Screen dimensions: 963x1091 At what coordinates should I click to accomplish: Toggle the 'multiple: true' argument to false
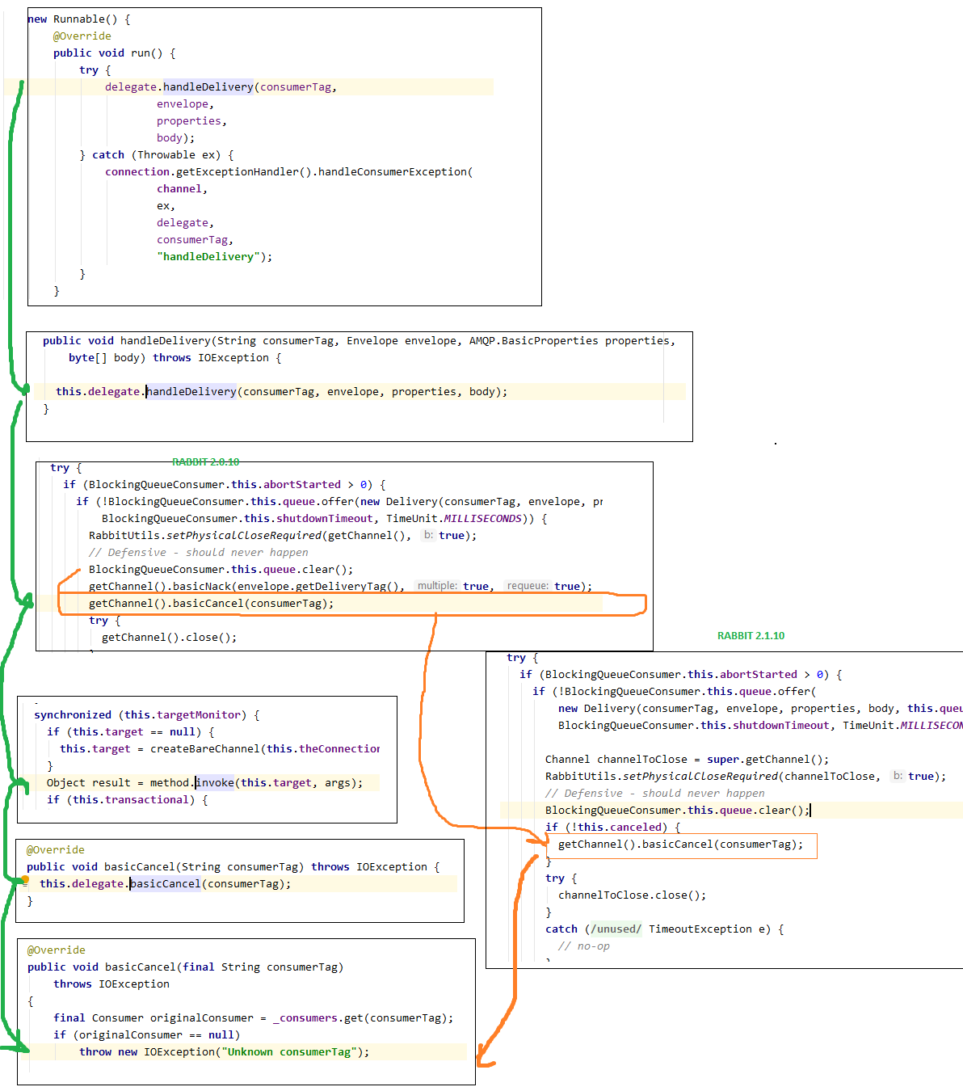coord(476,586)
